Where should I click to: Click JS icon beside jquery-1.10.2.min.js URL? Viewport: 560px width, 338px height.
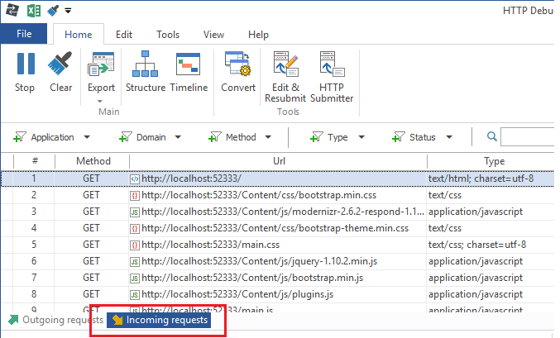(135, 262)
